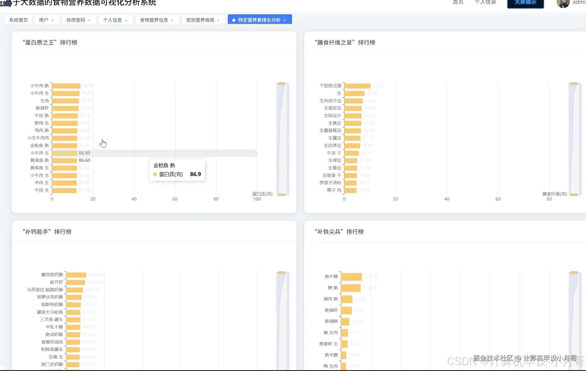Open 个人信息 in the top navigation bar
The image size is (586, 371).
pyautogui.click(x=485, y=2)
